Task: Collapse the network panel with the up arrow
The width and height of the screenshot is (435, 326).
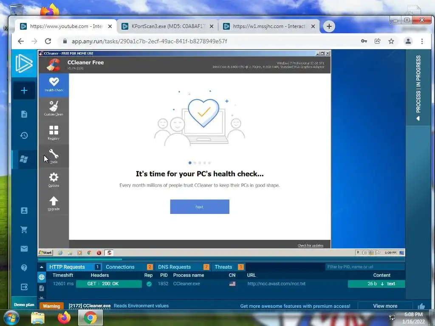Action: [42, 267]
